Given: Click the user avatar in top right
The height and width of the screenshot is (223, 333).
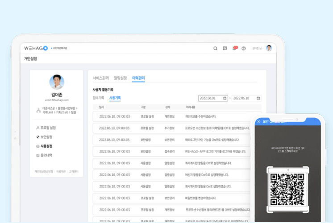Looking at the screenshot, I should [269, 48].
